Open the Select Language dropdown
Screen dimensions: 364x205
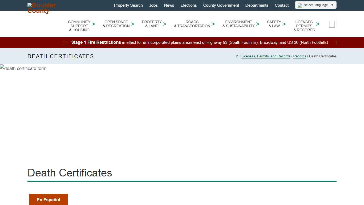pyautogui.click(x=316, y=5)
